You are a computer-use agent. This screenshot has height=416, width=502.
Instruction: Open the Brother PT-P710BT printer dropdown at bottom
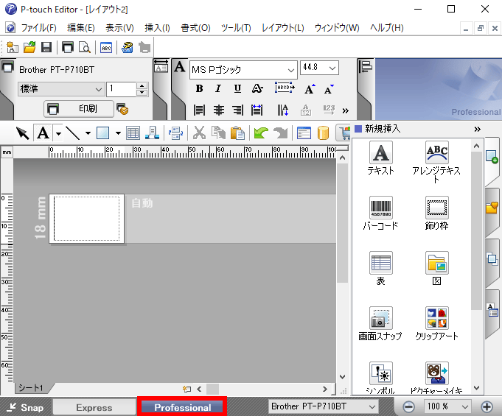coord(324,406)
